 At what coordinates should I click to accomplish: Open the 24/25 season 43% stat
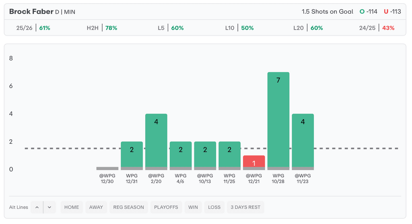coord(377,28)
